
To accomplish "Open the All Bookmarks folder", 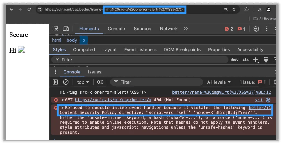I will tap(265, 19).
